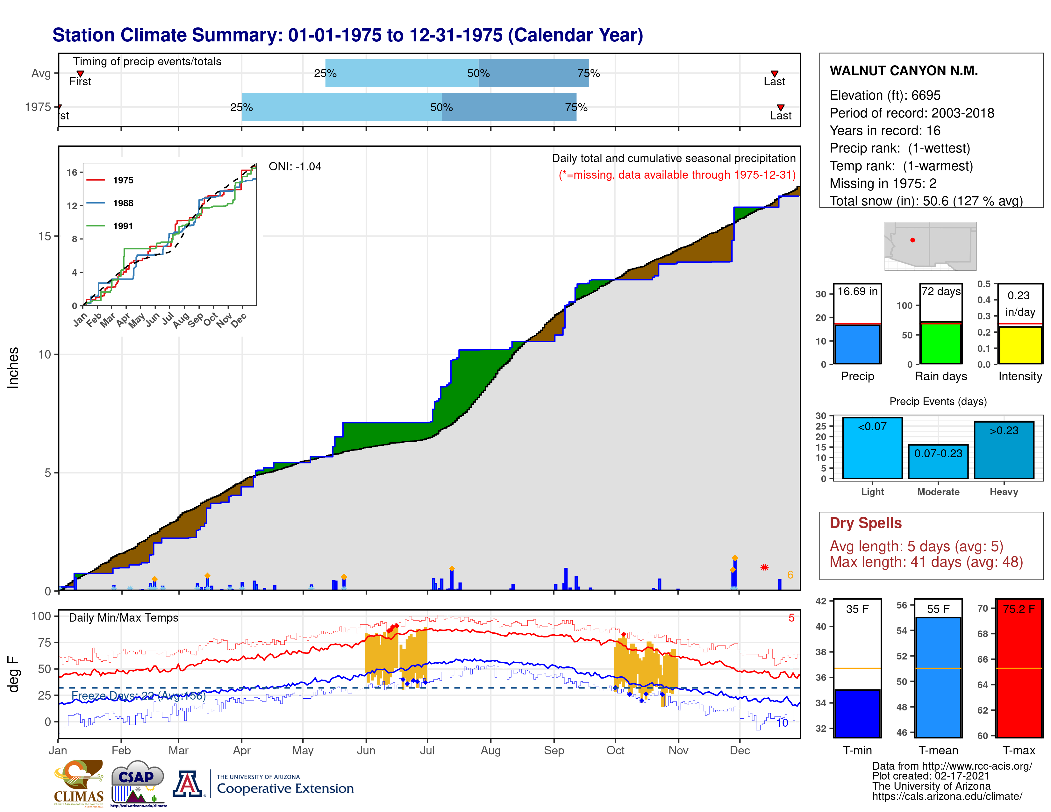This screenshot has height=812, width=1051.
Task: Click the T-mean 55 F bar
Action: tap(938, 677)
